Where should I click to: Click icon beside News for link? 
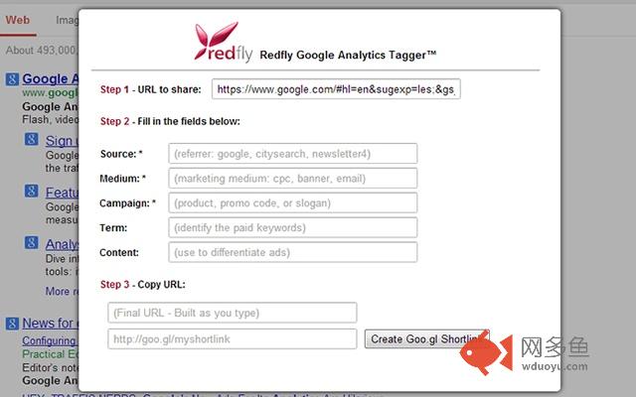[x=12, y=324]
